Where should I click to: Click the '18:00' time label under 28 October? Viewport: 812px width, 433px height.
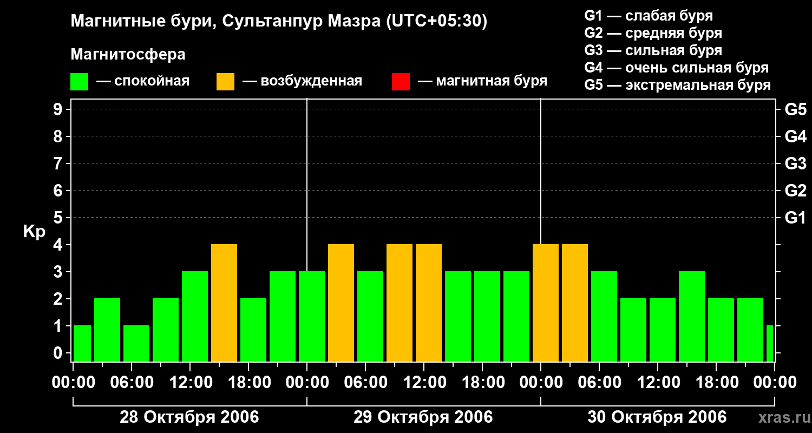tap(249, 383)
